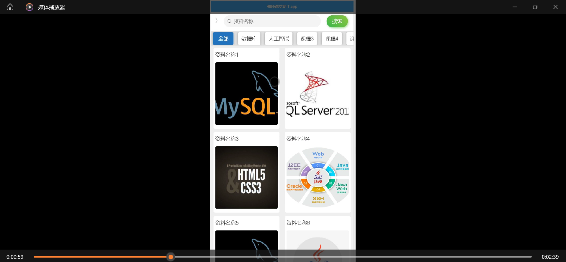Click the back chevron beside search box

216,21
